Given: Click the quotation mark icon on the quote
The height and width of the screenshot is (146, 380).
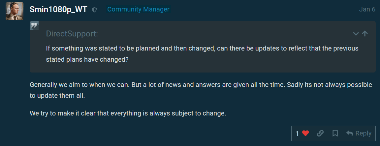Looking at the screenshot, I should (34, 26).
